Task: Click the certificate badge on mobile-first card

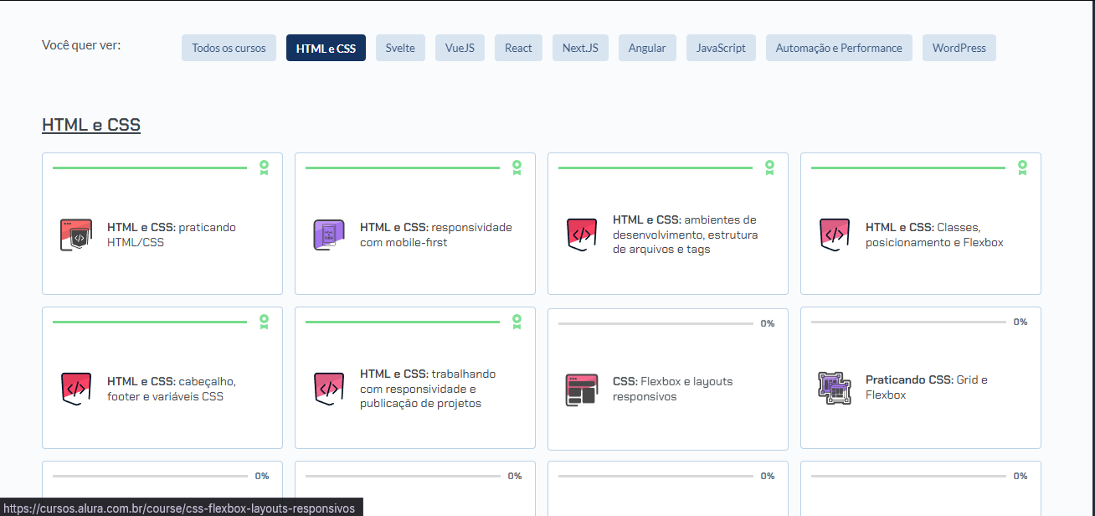Action: point(517,168)
